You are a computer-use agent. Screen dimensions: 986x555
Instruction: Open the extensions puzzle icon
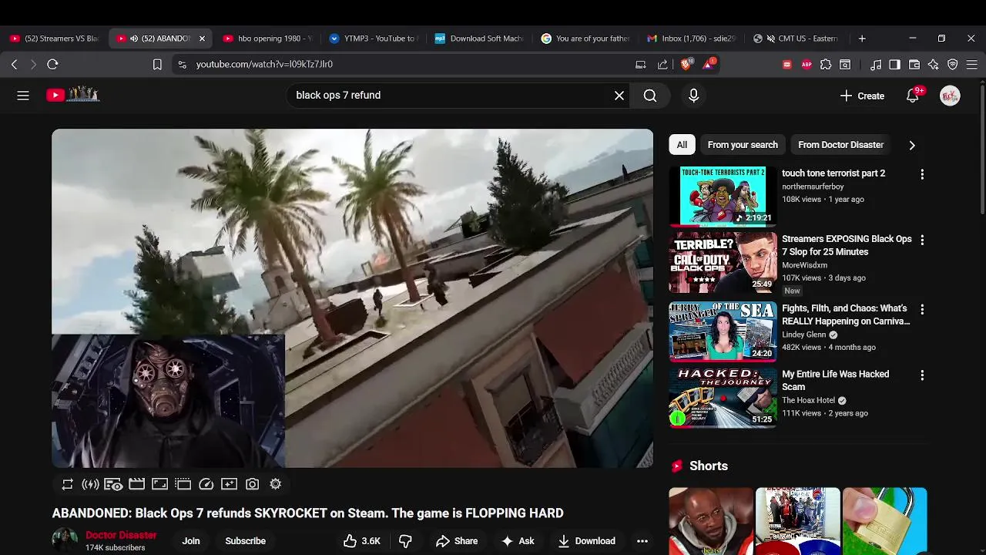pyautogui.click(x=826, y=65)
